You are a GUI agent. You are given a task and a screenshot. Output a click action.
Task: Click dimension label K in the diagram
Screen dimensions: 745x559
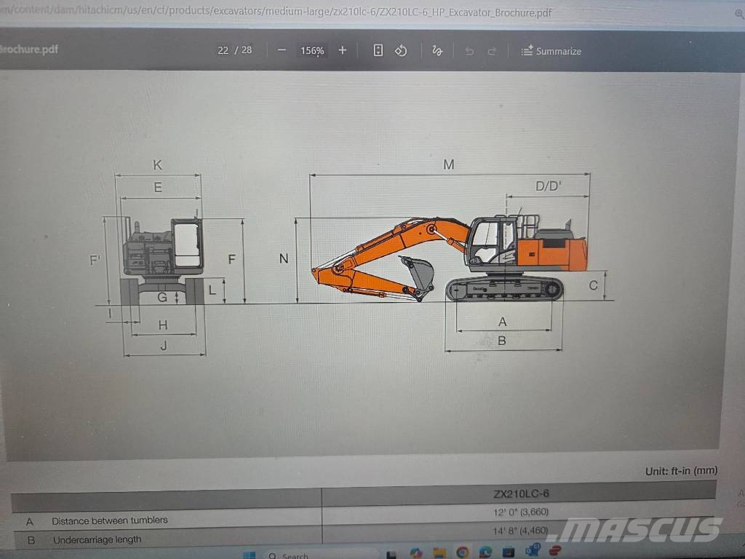click(x=157, y=165)
